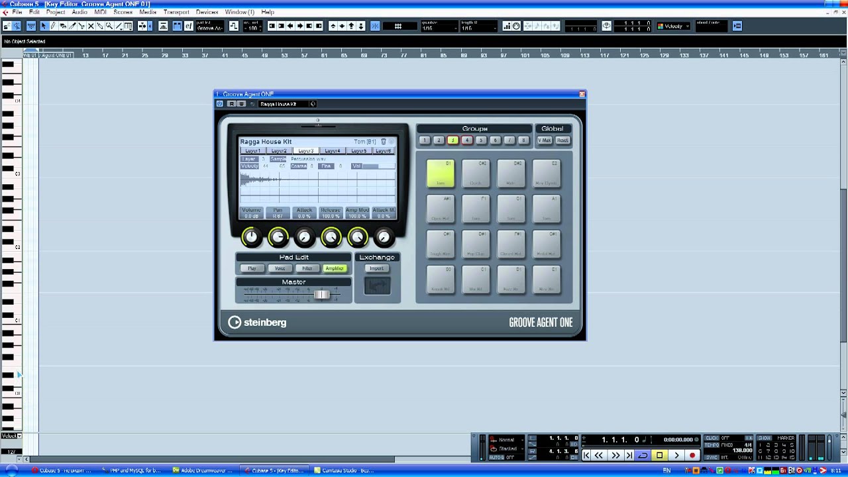Click the Filter button in Pad Edit
The width and height of the screenshot is (848, 477).
coord(307,268)
